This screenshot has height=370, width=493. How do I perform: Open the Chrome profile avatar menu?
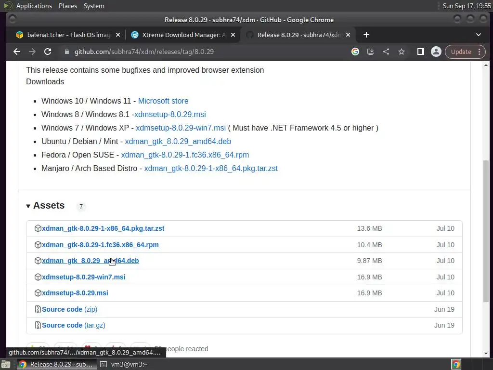436,52
